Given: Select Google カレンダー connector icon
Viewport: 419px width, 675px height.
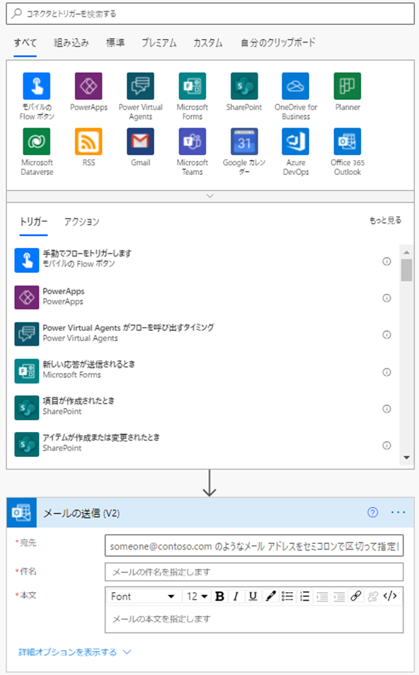Looking at the screenshot, I should click(x=244, y=141).
